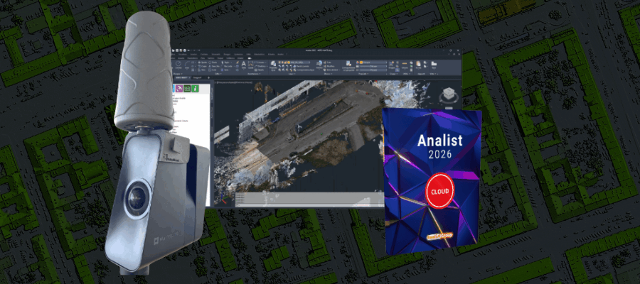
Task: Click the Measure ruler icon in the ribbon
Action: click(x=405, y=63)
